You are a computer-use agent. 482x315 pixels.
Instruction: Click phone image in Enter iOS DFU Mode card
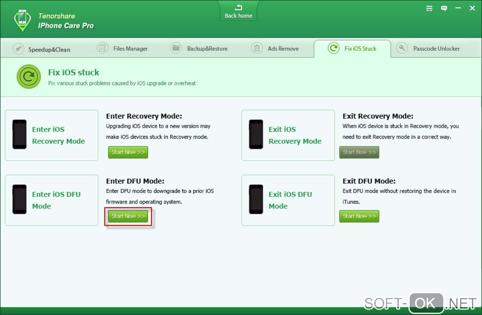pos(19,199)
